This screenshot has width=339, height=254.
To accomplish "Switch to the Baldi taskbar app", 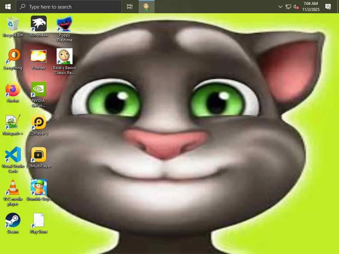I will 147,7.
